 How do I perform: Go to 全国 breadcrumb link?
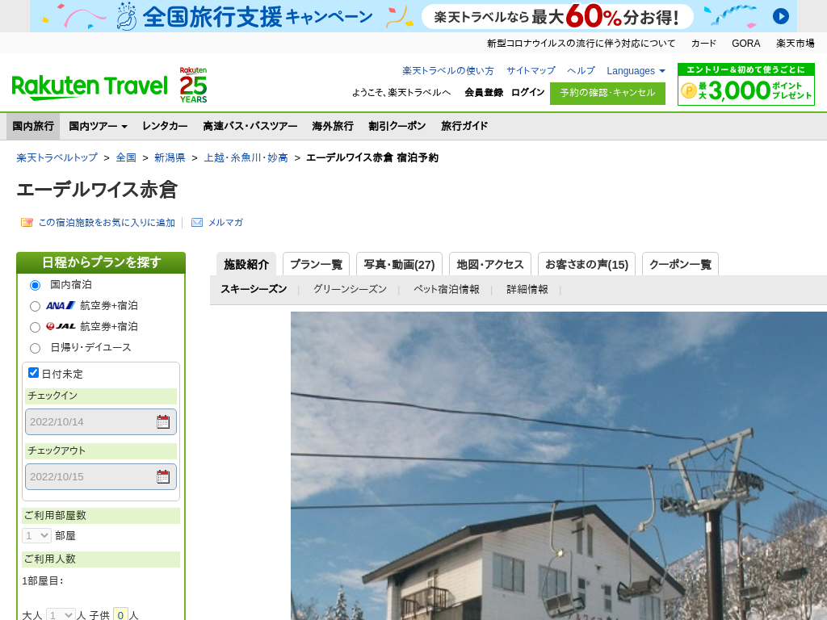point(126,157)
